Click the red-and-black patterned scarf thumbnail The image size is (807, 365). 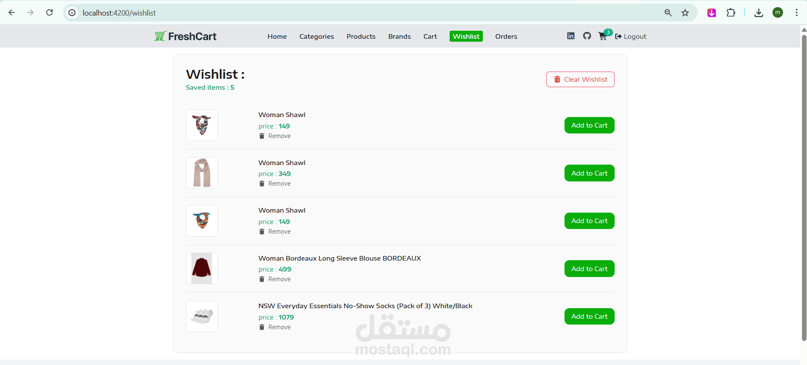tap(202, 125)
